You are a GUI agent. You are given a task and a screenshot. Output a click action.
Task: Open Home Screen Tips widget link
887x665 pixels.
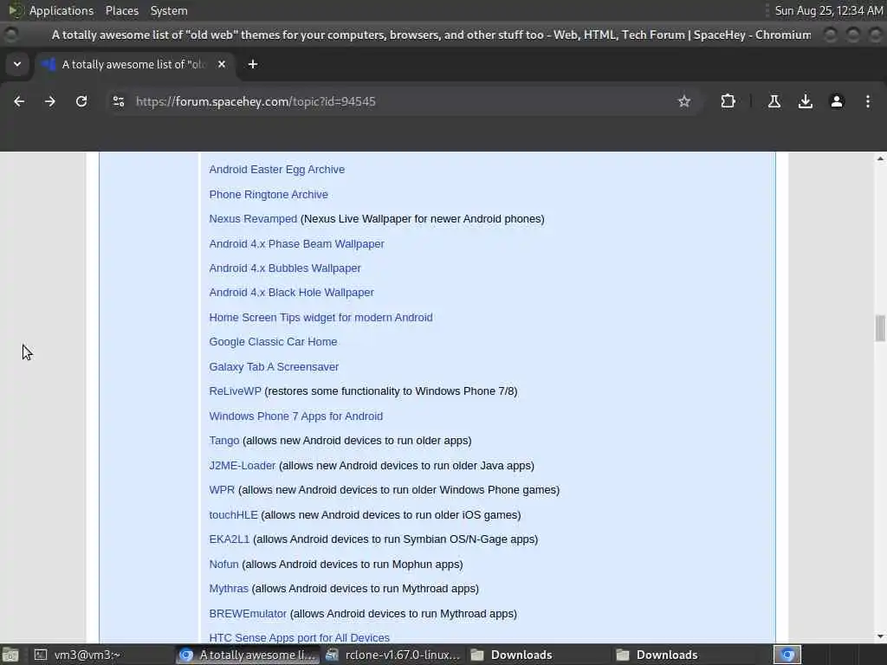320,317
